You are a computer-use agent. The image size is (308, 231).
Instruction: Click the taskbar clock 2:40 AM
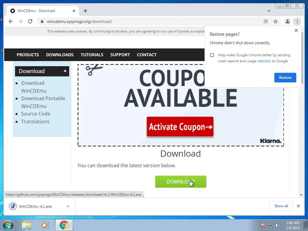pos(293,223)
